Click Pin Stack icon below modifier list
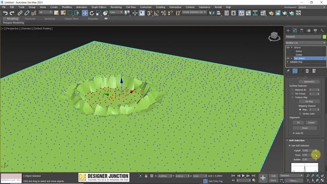327x184 pixels. (288, 71)
